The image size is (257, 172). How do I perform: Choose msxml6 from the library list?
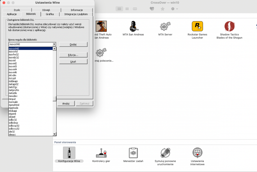point(31,72)
